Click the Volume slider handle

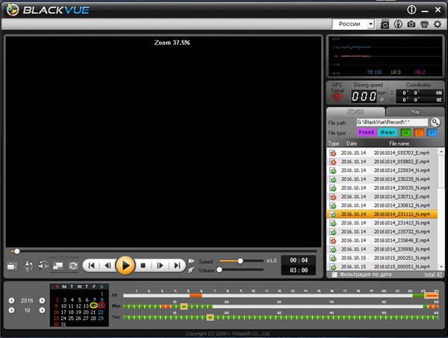pyautogui.click(x=220, y=270)
